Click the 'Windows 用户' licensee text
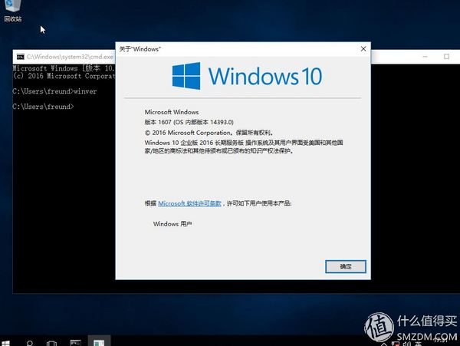The image size is (460, 346). click(172, 224)
